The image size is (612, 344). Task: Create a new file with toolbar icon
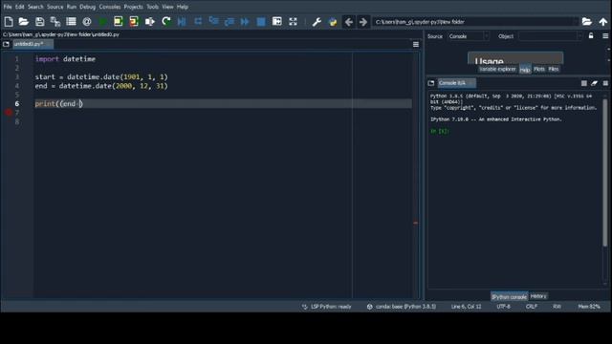(x=9, y=22)
